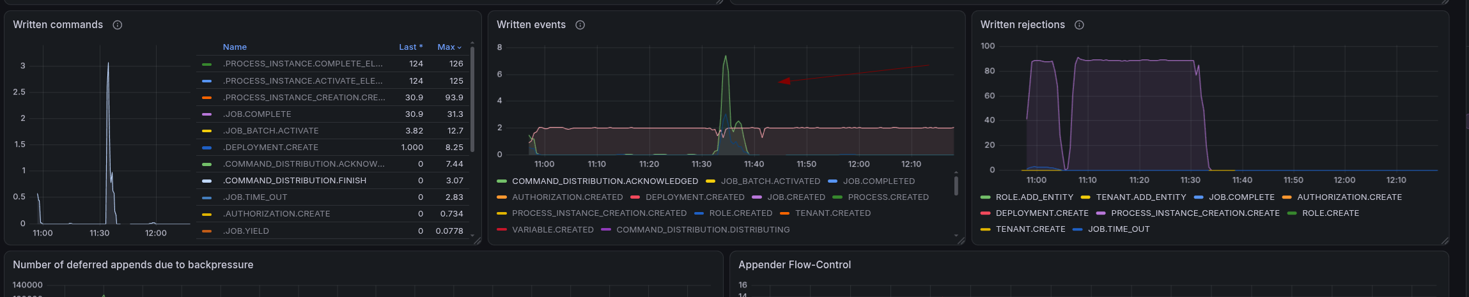1469x297 pixels.
Task: Click Written events panel resize handle
Action: pyautogui.click(x=961, y=241)
